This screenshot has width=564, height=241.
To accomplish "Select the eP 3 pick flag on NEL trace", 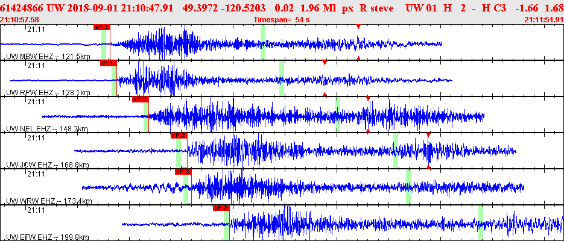I will pyautogui.click(x=141, y=99).
